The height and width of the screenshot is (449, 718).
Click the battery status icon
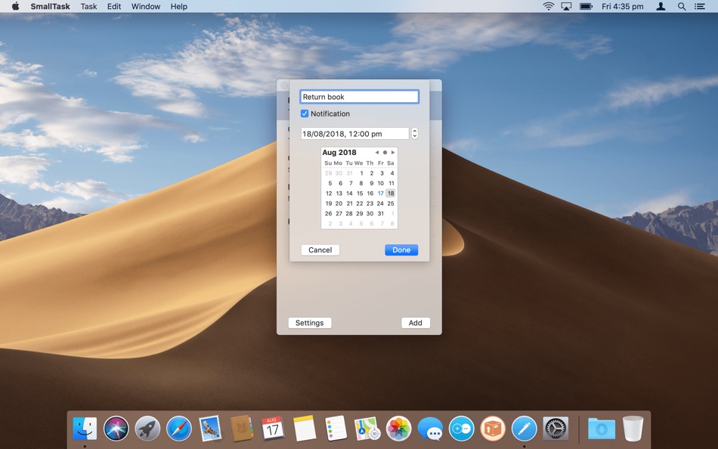tap(586, 6)
